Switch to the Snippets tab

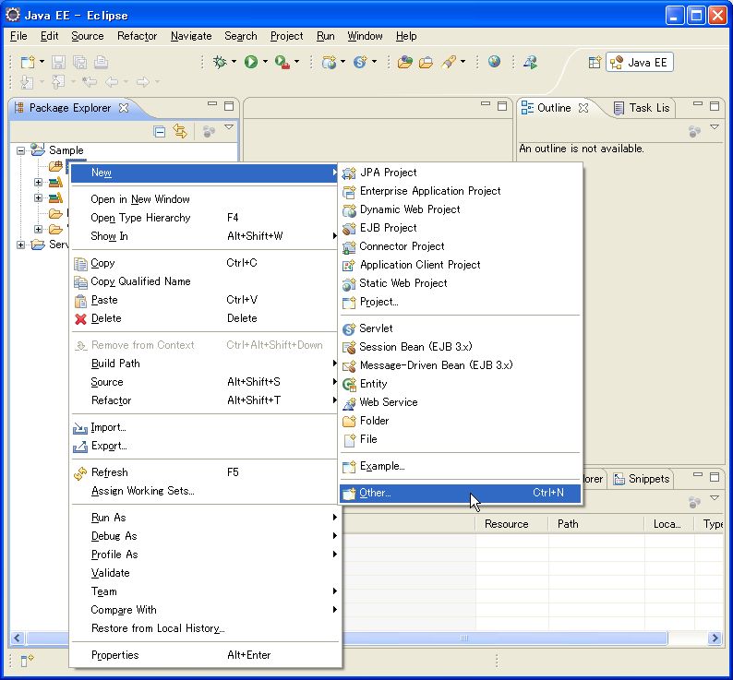pos(648,479)
